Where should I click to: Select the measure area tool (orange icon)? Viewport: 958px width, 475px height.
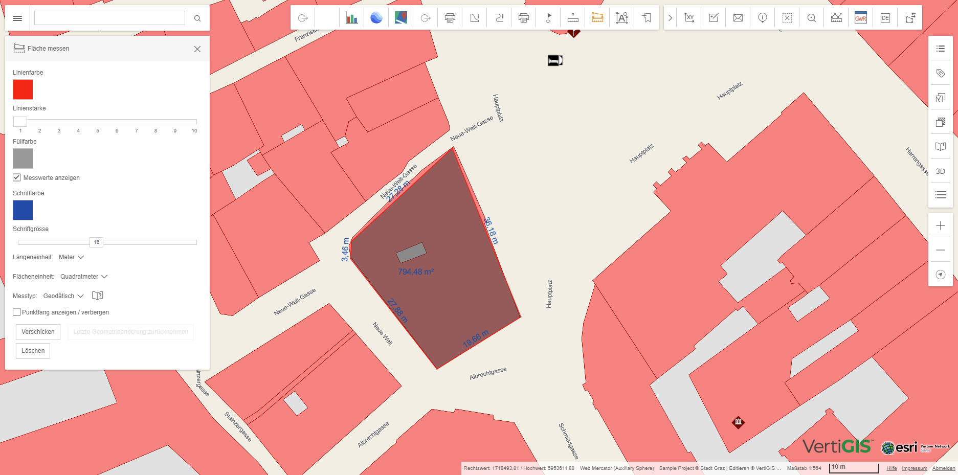tap(597, 18)
